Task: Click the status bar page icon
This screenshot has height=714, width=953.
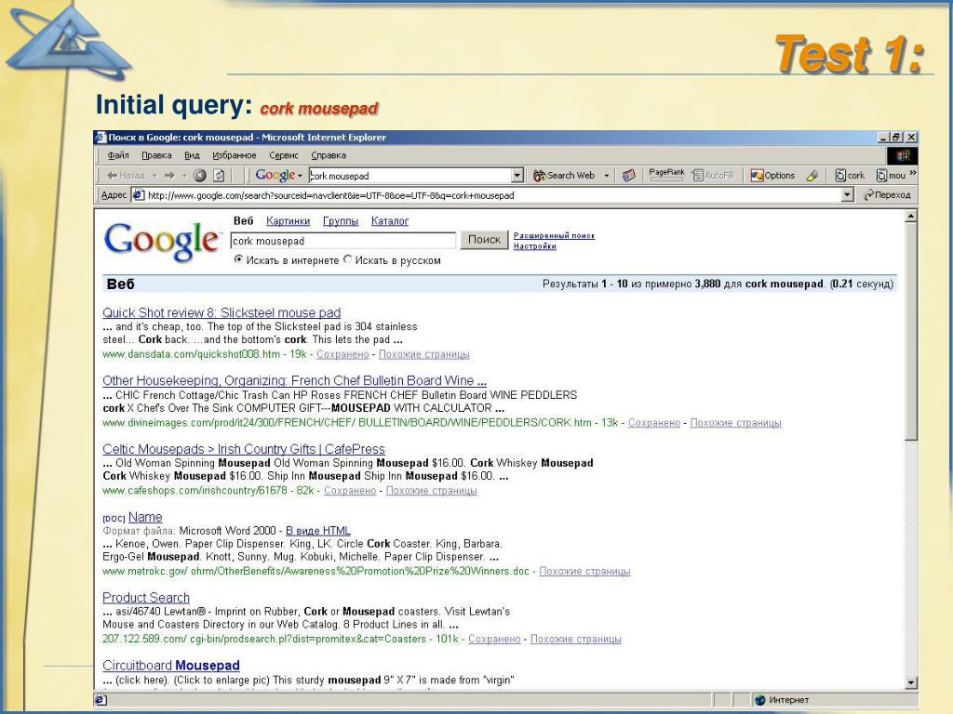Action: tap(101, 700)
